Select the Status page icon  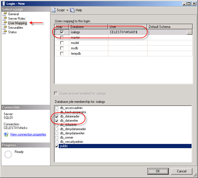tap(4, 32)
